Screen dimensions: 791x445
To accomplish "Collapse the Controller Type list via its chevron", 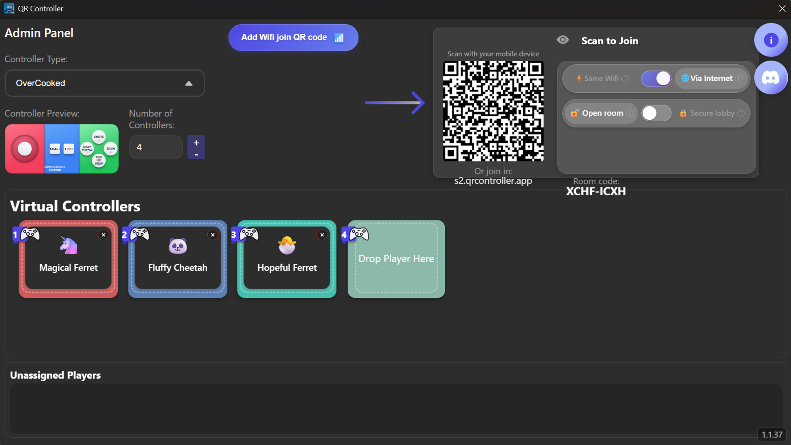I will point(189,83).
